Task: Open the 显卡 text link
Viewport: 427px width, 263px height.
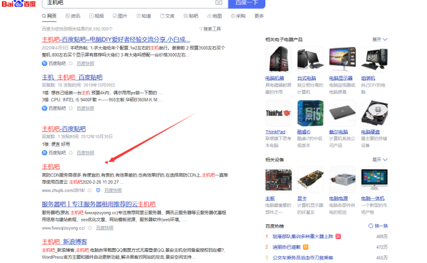Action: [301, 198]
